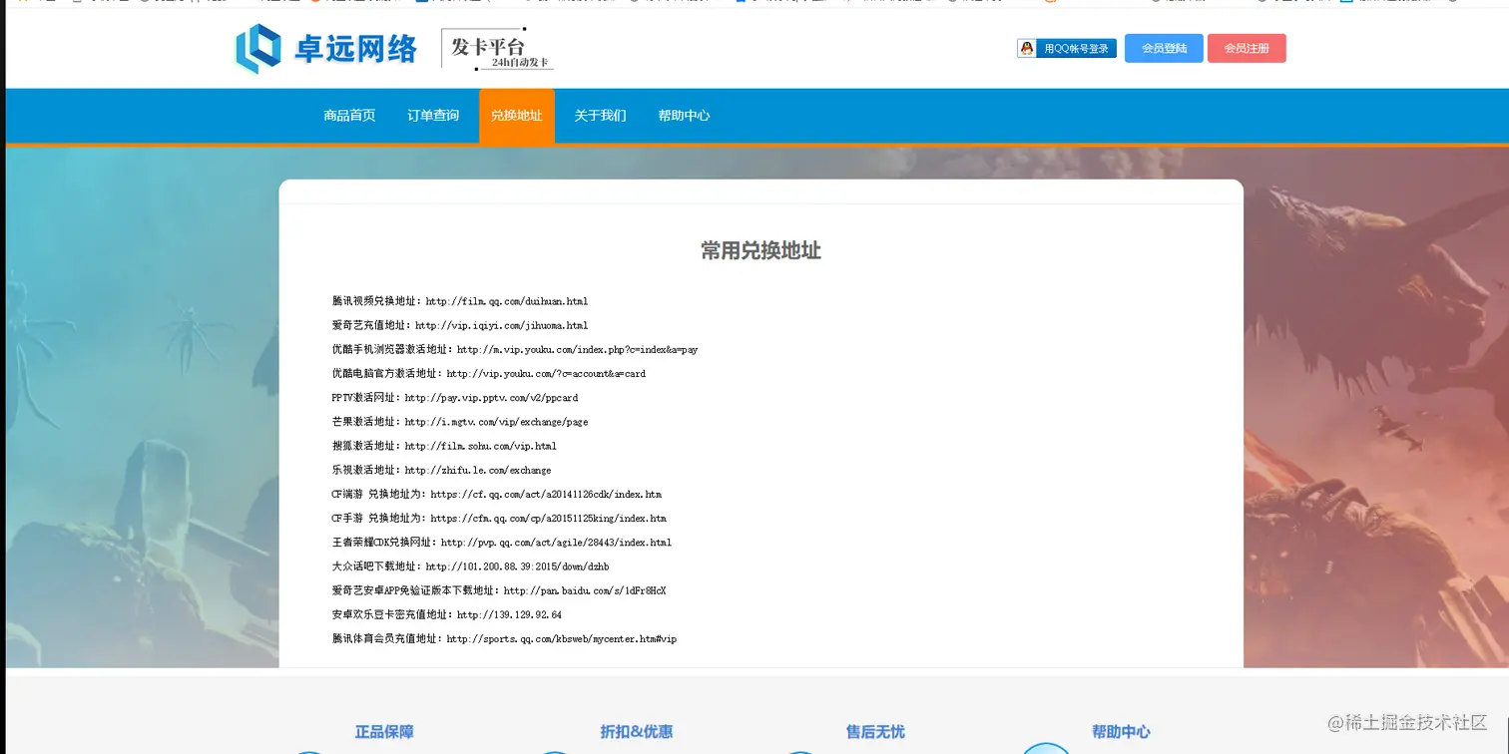
Task: Open the 关于我们 navigation tab
Action: click(x=600, y=116)
